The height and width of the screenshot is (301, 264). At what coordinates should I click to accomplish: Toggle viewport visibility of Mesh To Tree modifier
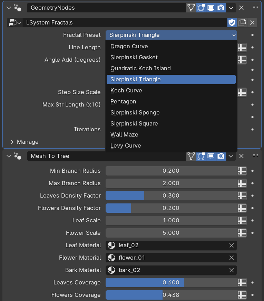click(211, 156)
